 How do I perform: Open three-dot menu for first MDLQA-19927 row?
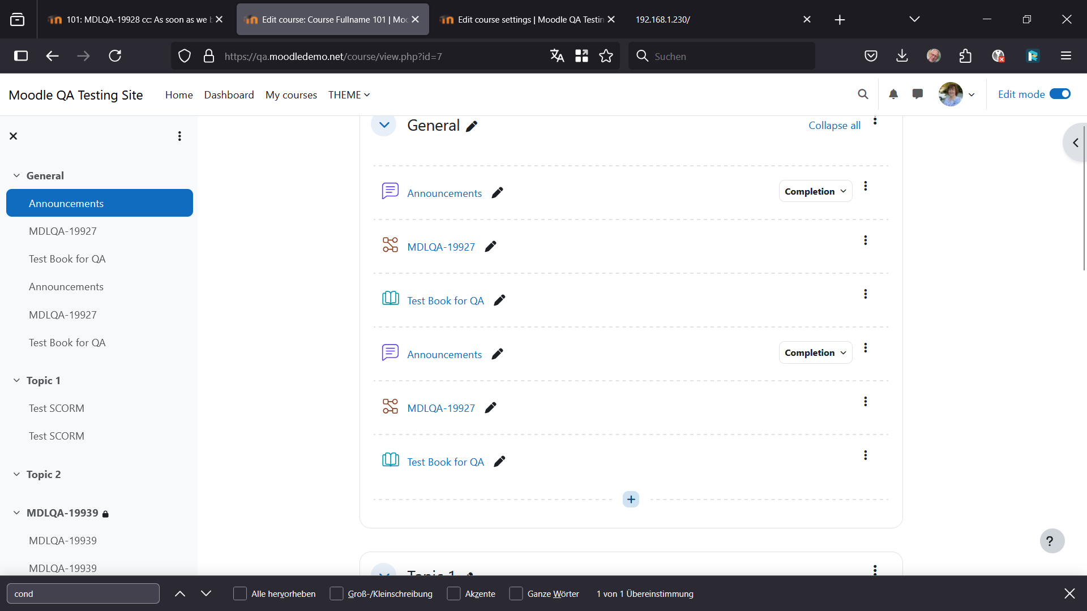865,240
